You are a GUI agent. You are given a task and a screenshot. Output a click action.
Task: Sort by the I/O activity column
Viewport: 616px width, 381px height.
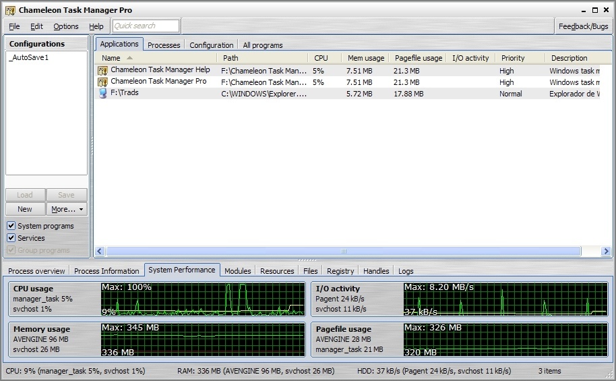coord(470,58)
